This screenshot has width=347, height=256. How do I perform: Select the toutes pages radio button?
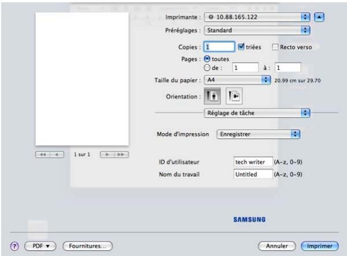[x=207, y=59]
